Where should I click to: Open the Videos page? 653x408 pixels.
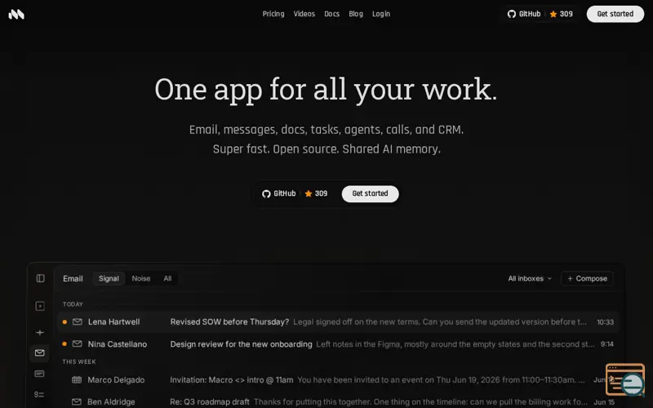(304, 14)
